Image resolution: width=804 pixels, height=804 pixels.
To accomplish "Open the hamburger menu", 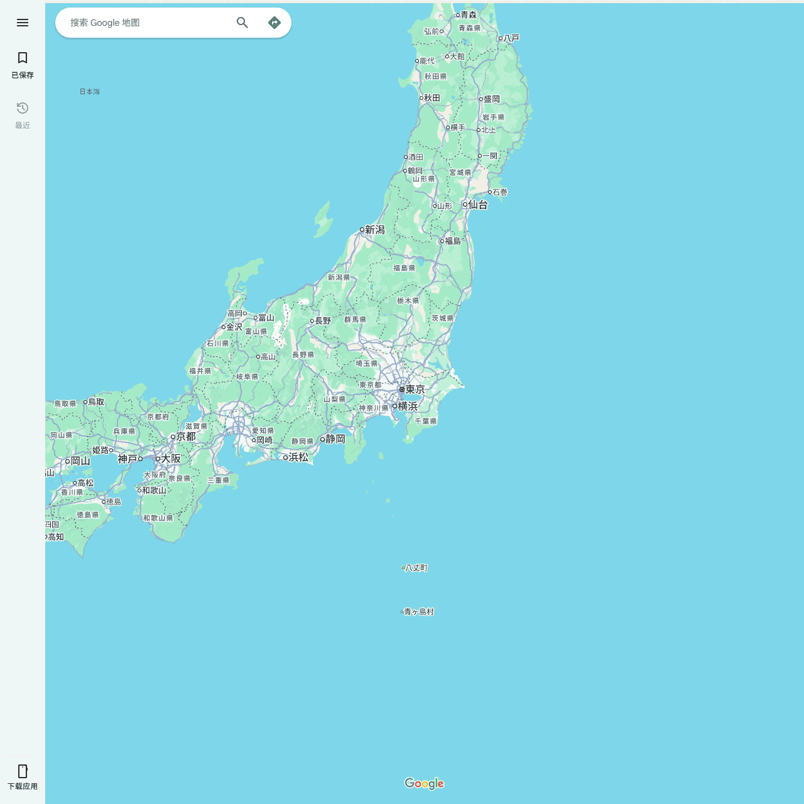I will [x=23, y=23].
